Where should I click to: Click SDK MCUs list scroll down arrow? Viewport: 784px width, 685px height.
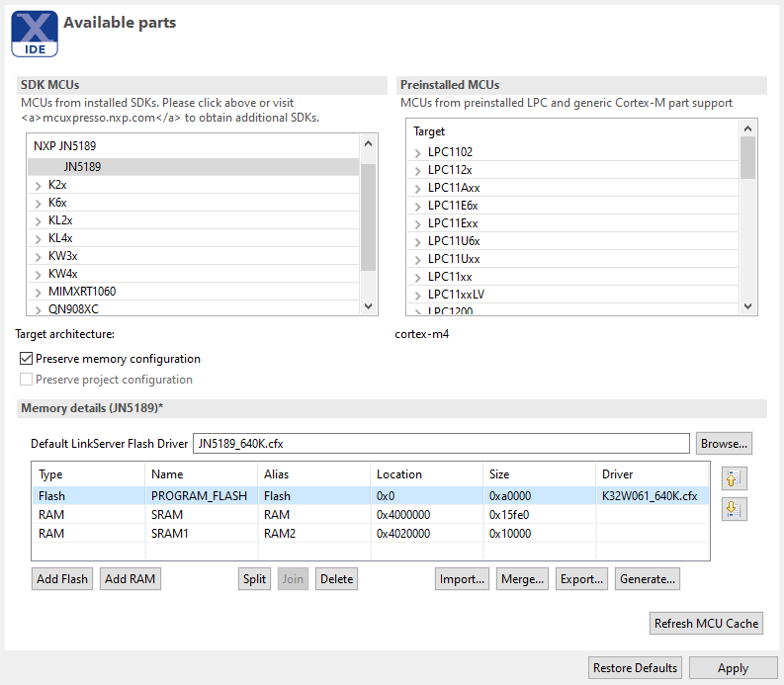(x=368, y=306)
